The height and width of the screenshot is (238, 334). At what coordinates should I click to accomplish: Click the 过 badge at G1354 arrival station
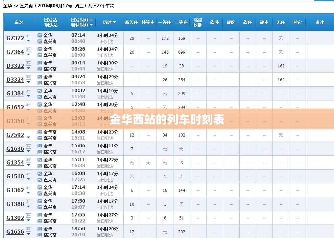(x=40, y=166)
